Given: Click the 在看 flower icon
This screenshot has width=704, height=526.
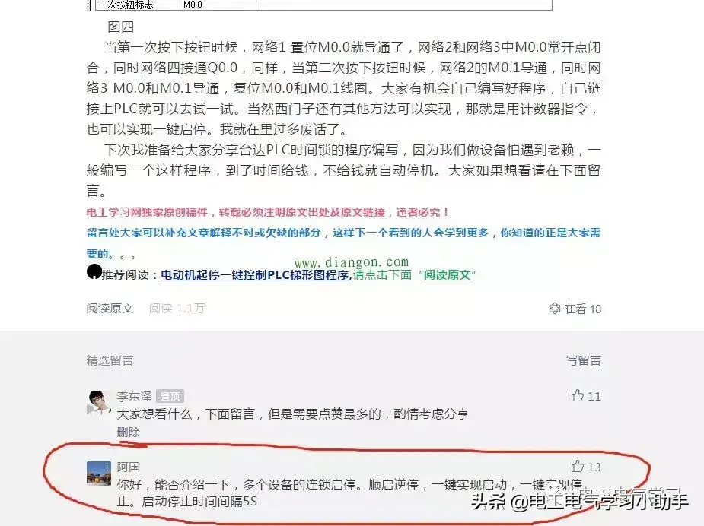Looking at the screenshot, I should 555,308.
